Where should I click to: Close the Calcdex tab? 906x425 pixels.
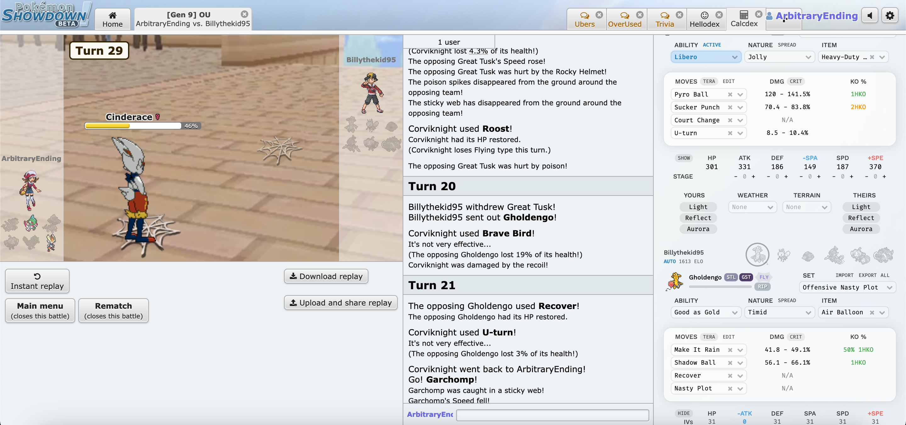pyautogui.click(x=759, y=14)
